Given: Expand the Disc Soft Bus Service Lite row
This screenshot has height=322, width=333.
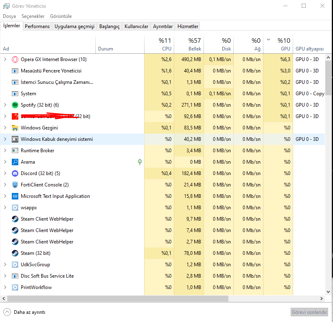Looking at the screenshot, I should click(5, 276).
